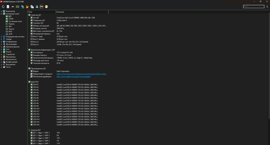Expand the Компьютер tree node

pos(2,11)
